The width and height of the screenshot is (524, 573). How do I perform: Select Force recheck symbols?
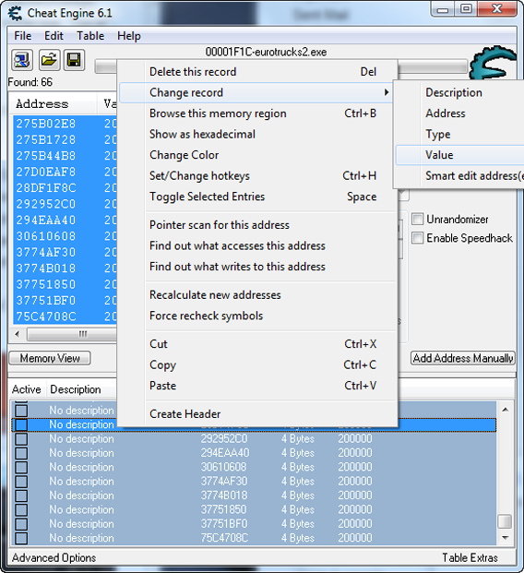[257, 316]
